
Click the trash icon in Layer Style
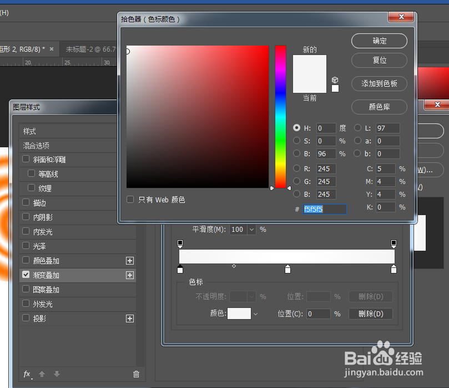[137, 374]
